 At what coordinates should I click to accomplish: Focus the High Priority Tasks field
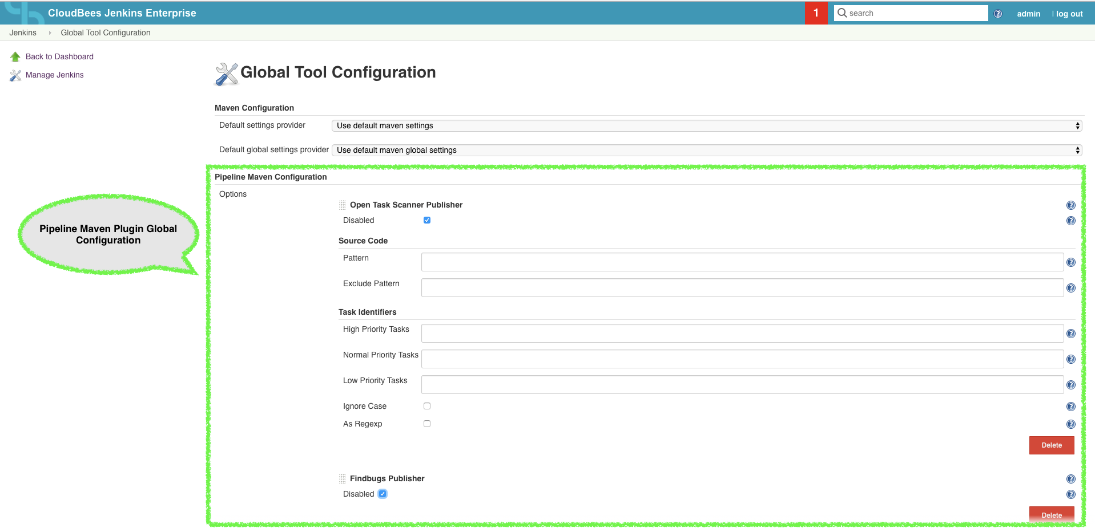(742, 334)
